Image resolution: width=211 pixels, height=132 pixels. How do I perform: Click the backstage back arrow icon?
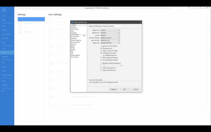(x=4, y=10)
